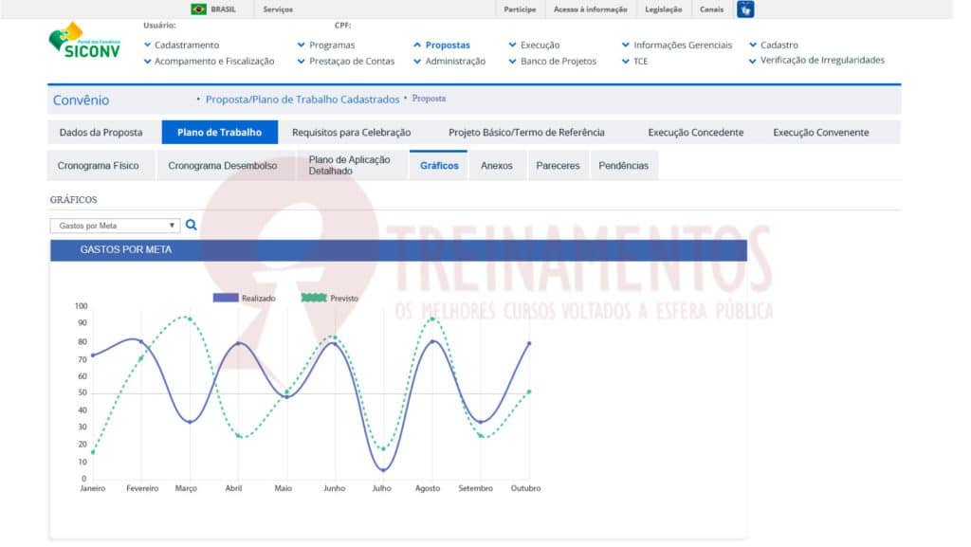Switch to Dados da Proposta tab
The width and height of the screenshot is (971, 547).
point(101,133)
